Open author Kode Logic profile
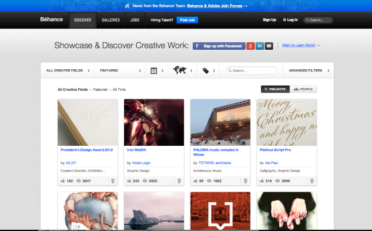372x231 pixels. (141, 163)
